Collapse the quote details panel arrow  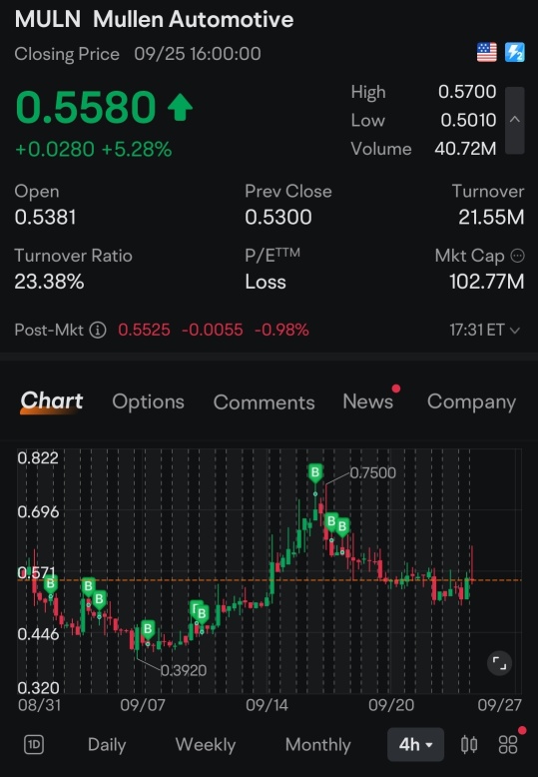515,120
